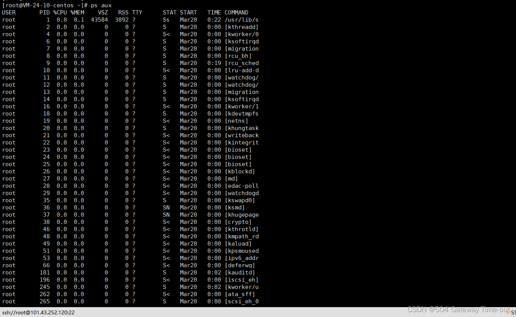
Task: Click the TIME value 0:19
Action: click(x=214, y=63)
